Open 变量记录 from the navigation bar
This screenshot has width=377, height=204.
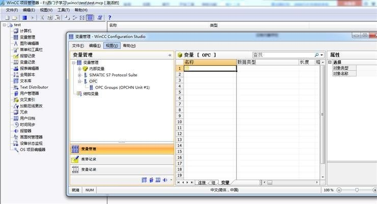pyautogui.click(x=122, y=170)
